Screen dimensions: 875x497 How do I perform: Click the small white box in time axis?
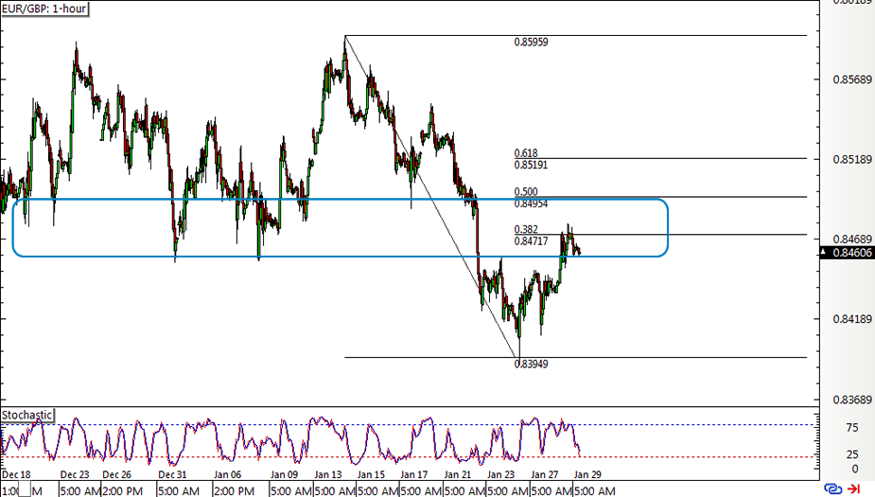pyautogui.click(x=25, y=491)
